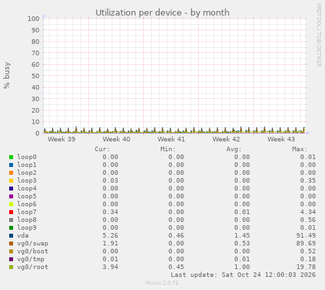
Task: Click the 'Week 43' axis label
Action: [x=281, y=139]
